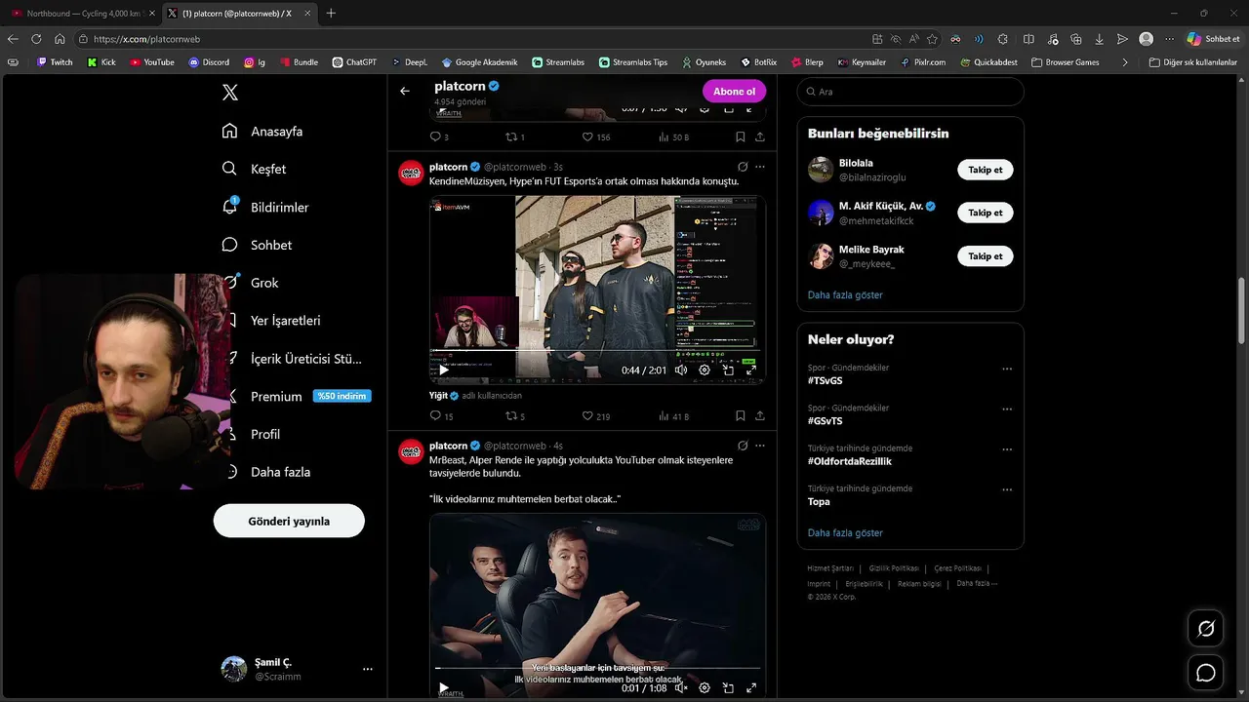1249x702 pixels.
Task: Reply to tweet with 3 comments
Action: tap(439, 137)
